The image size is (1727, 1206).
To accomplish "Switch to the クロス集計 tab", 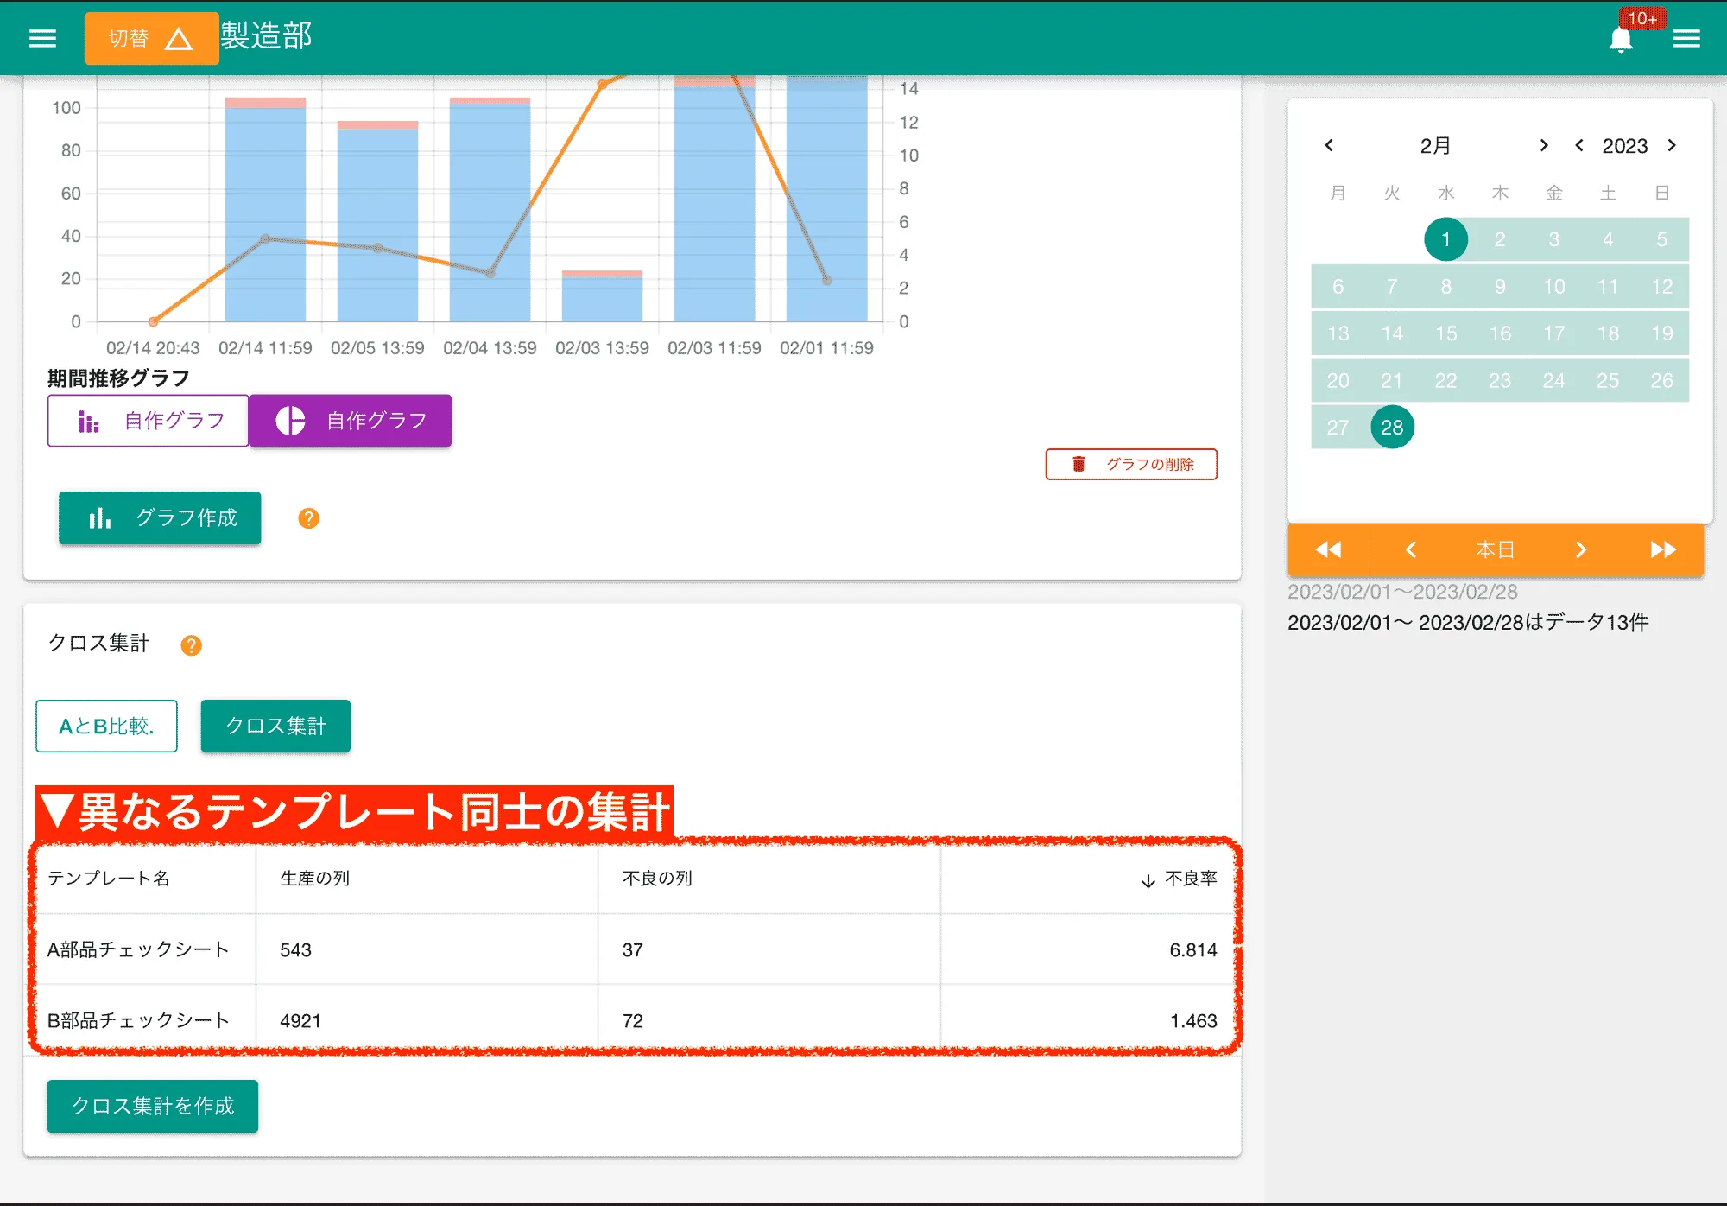I will pos(275,727).
